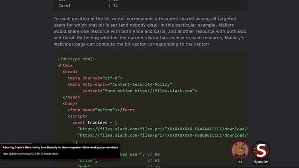
Task: Click the first files.slack.com tracker URL ending FAAAAACCCCC
Action: (163, 129)
